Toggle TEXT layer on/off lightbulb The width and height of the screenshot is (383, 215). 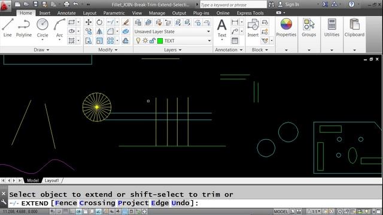click(138, 41)
